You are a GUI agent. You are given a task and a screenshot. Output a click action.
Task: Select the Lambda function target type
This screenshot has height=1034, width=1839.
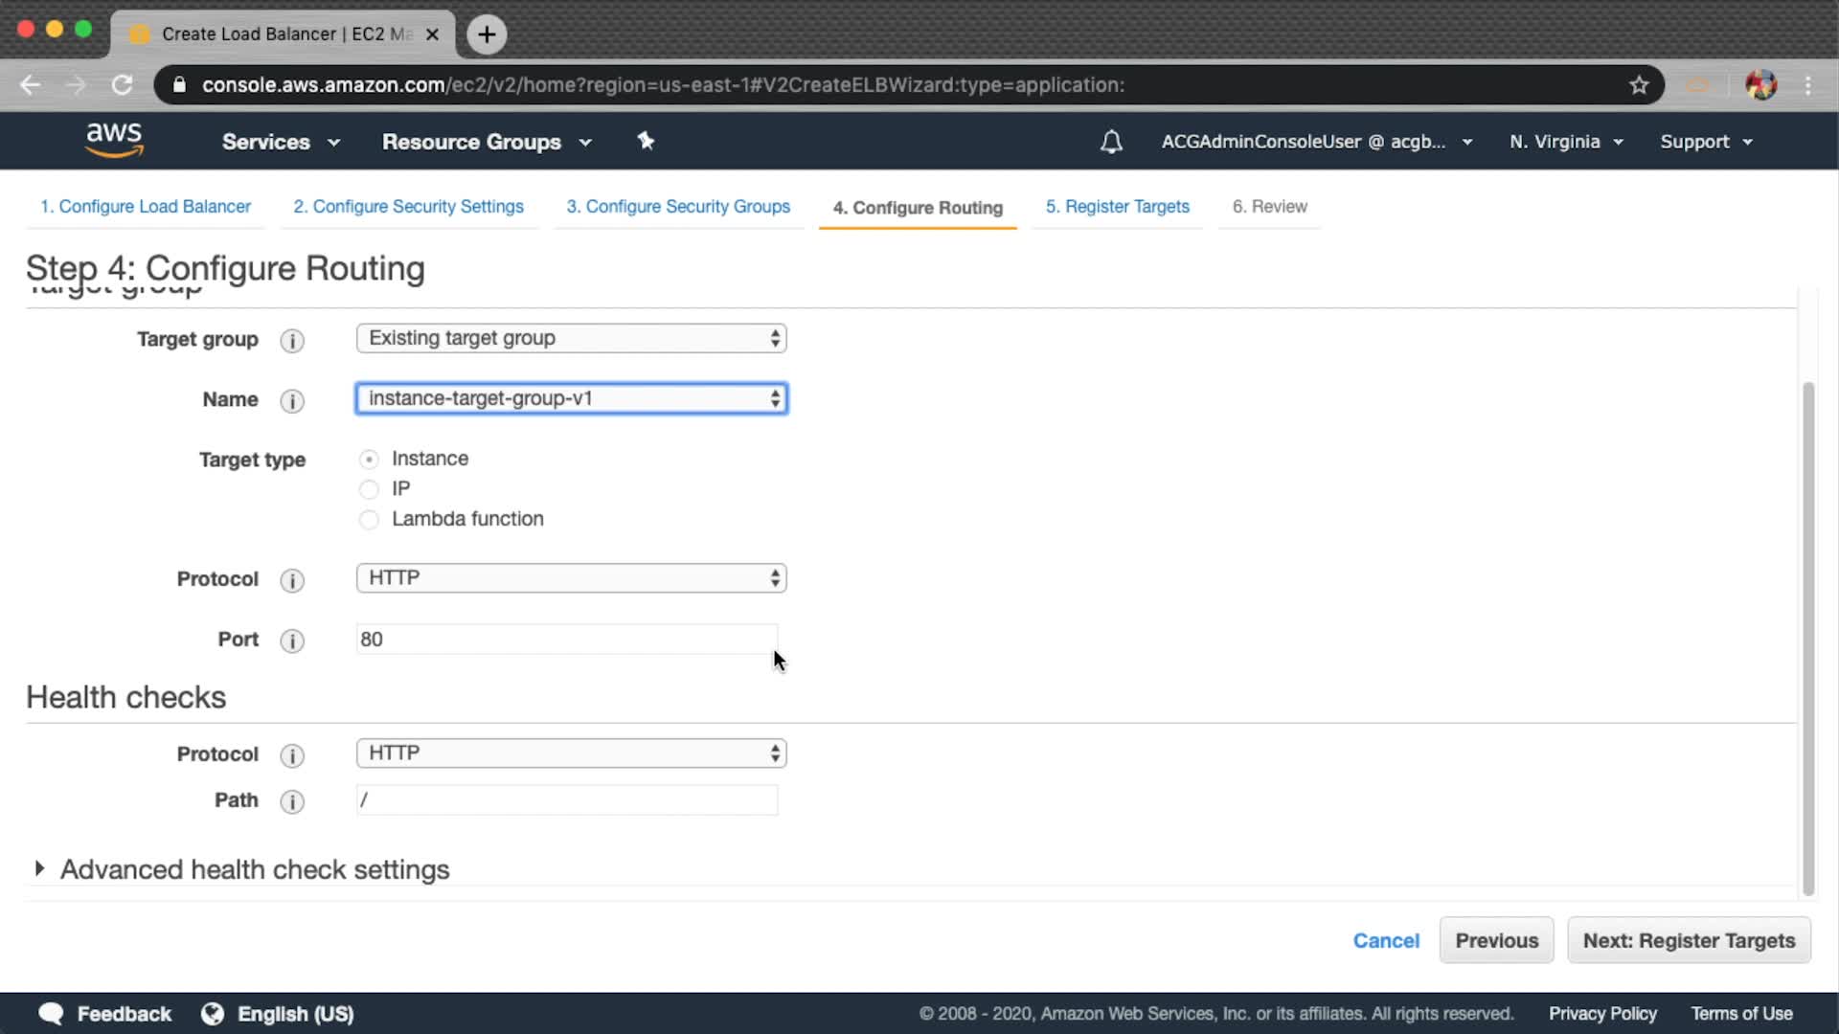(369, 520)
